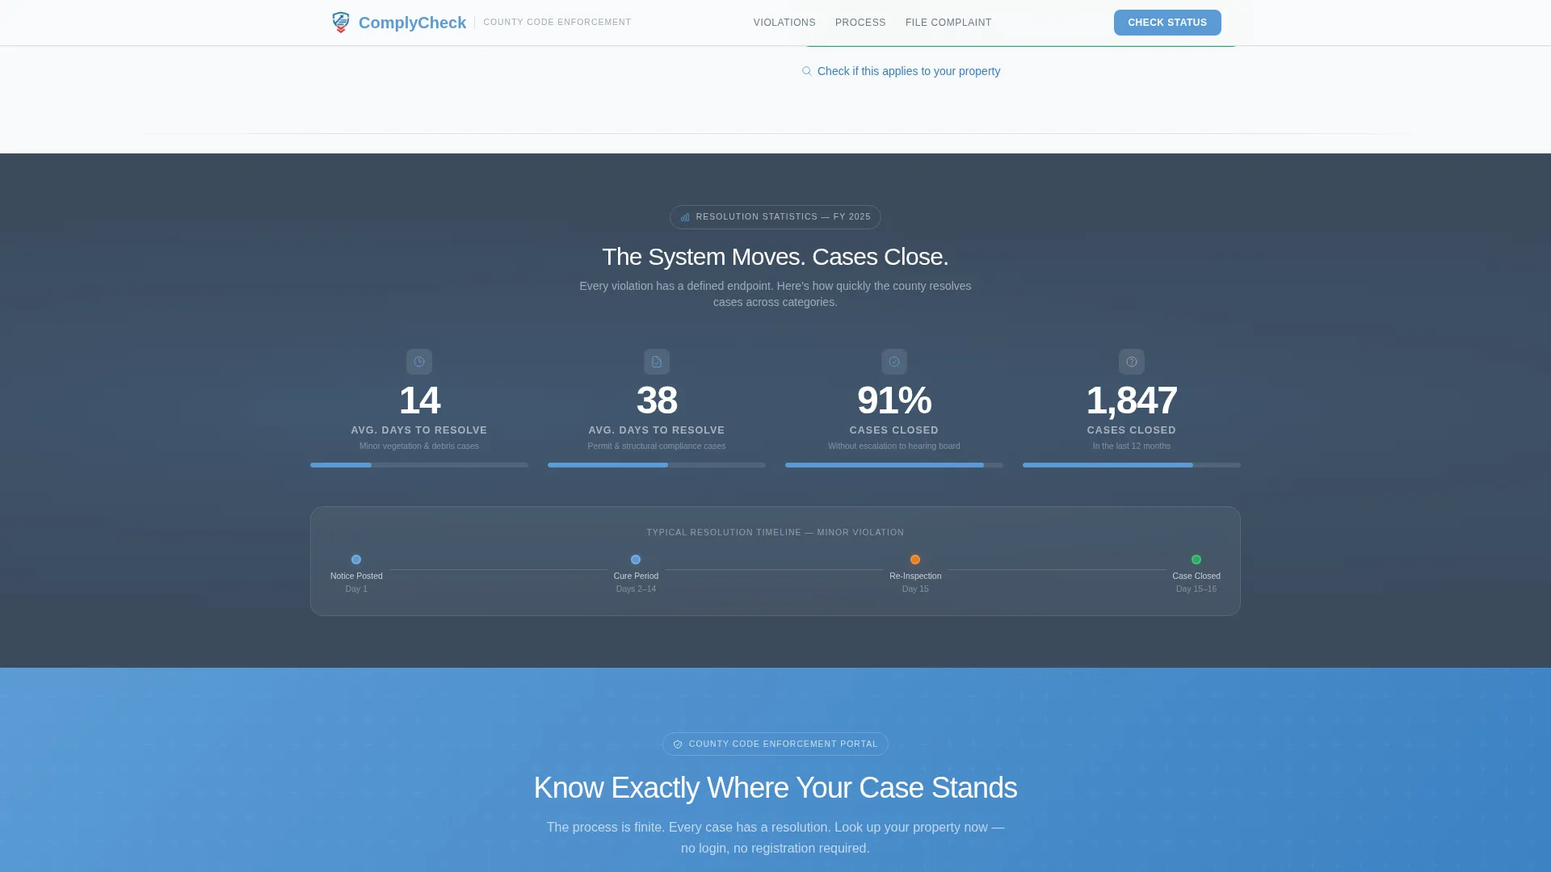This screenshot has width=1551, height=872.
Task: Click the checkmark circle icon above 91%
Action: pos(894,362)
